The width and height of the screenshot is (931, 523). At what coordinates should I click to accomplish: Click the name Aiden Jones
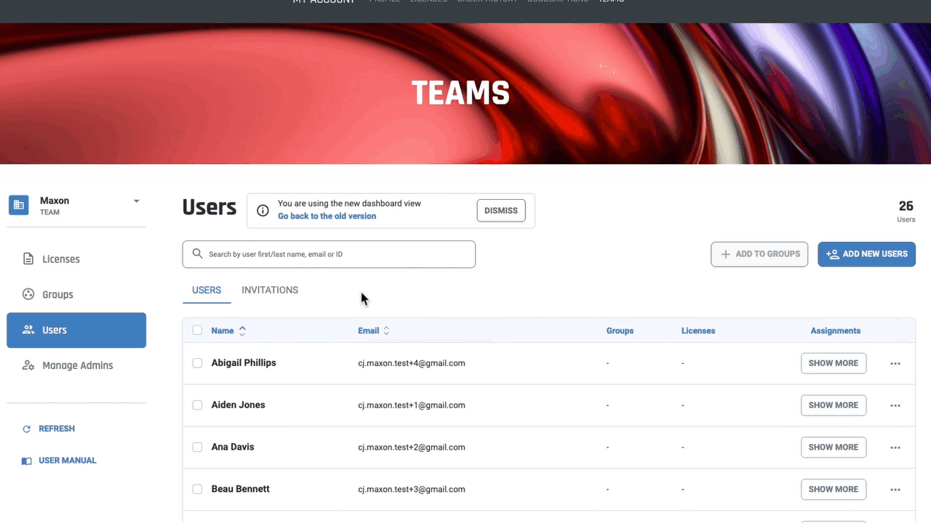coord(238,405)
